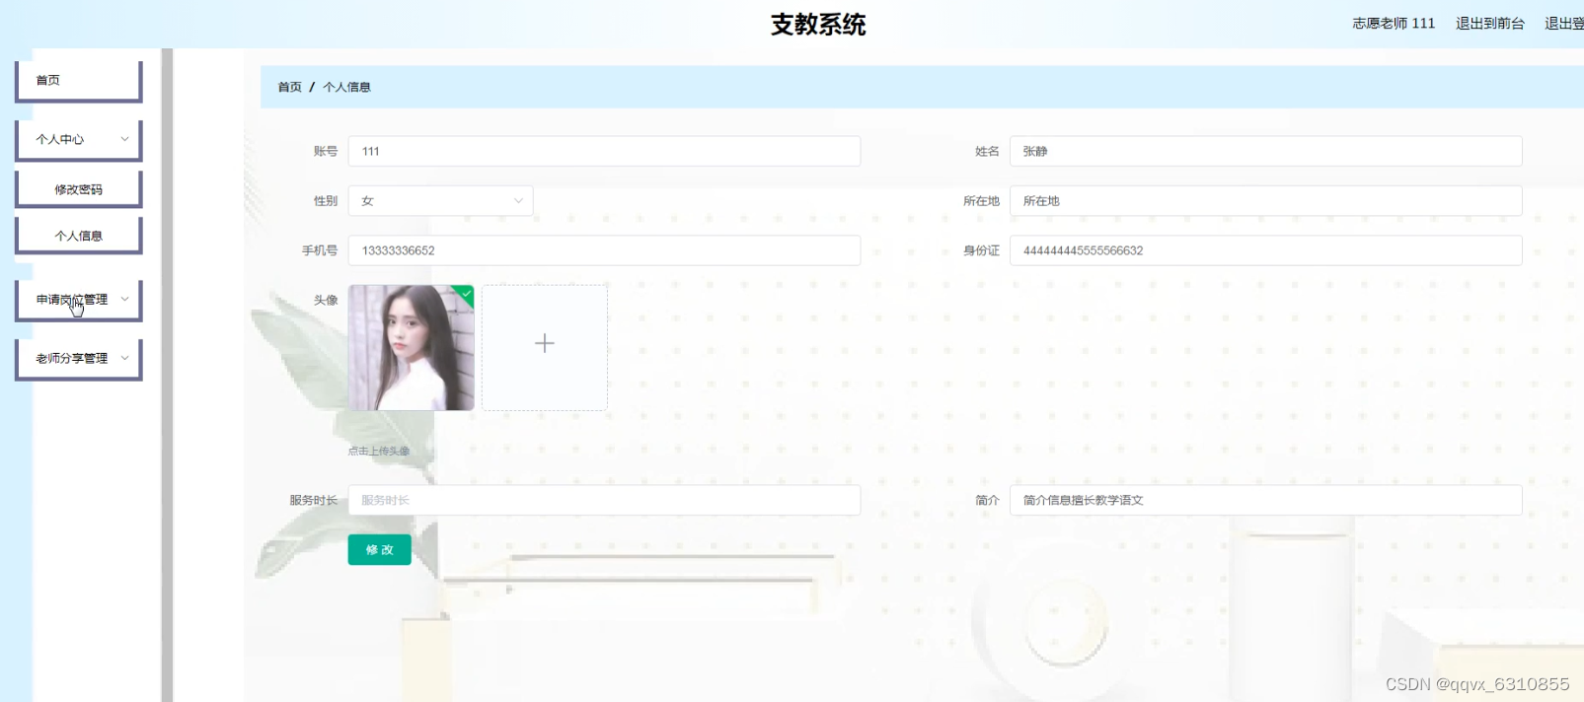Click the 个人信息 breadcrumb text

[x=346, y=87]
